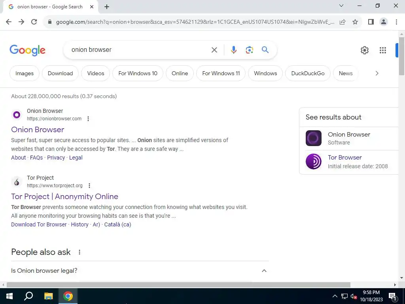405x304 pixels.
Task: Reload the current page
Action: pos(34,22)
